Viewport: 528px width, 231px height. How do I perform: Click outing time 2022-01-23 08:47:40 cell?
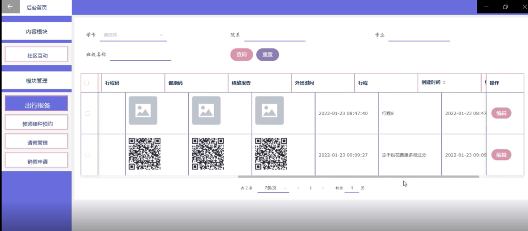pos(346,113)
